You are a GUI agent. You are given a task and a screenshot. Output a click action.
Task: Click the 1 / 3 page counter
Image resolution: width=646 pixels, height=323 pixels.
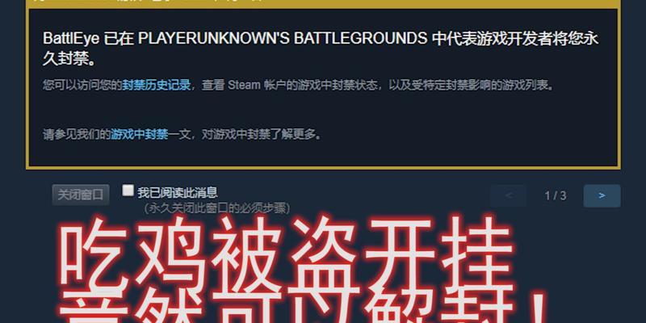556,195
